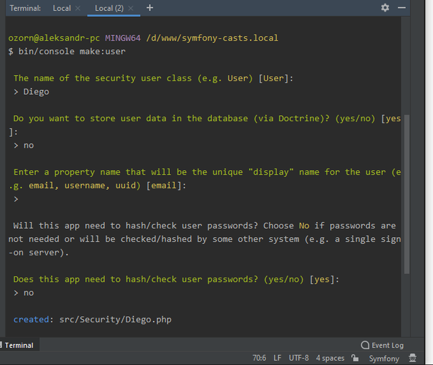This screenshot has width=433, height=365.
Task: Switch to the Local terminal tab
Action: click(x=62, y=8)
